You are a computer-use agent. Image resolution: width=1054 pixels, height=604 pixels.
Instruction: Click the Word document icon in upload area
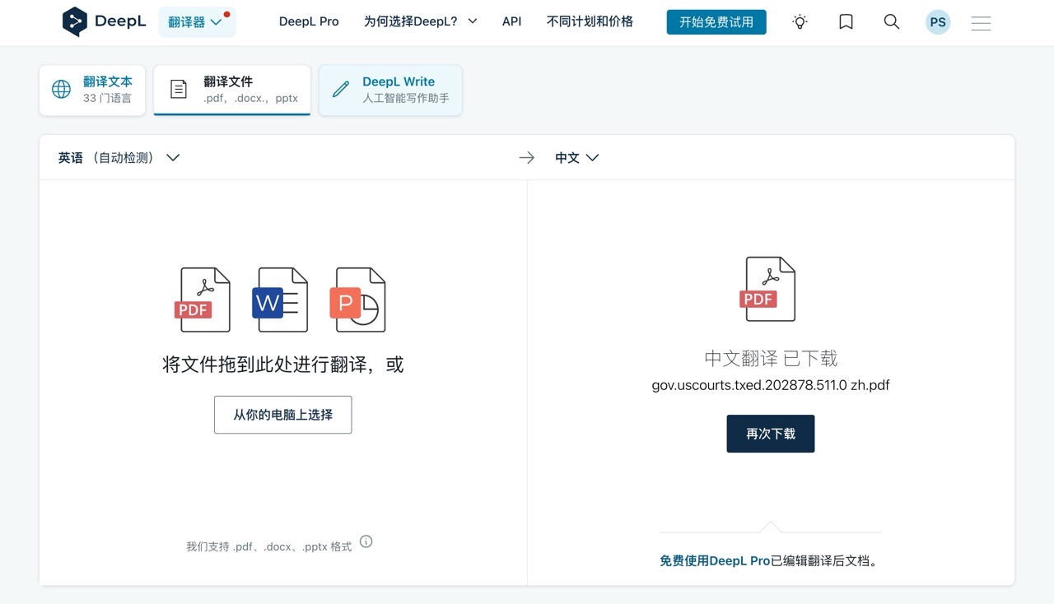[281, 300]
